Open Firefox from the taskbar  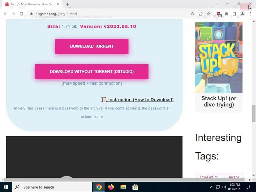tap(111, 187)
